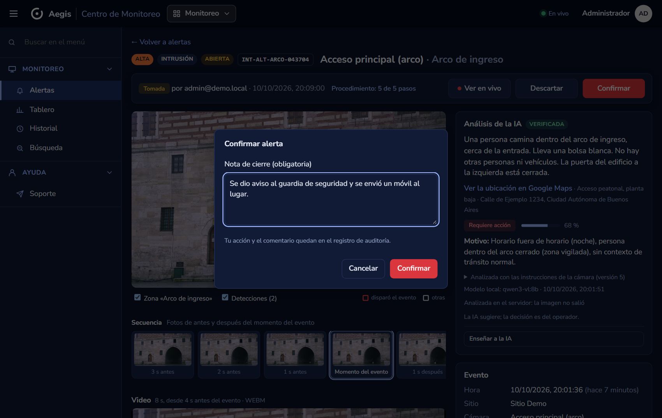Click the bar chart icon next to Tablero

(20, 110)
